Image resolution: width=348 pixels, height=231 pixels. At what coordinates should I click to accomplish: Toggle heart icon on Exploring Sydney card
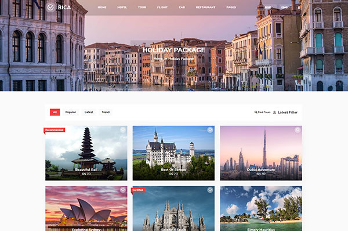(x=123, y=190)
